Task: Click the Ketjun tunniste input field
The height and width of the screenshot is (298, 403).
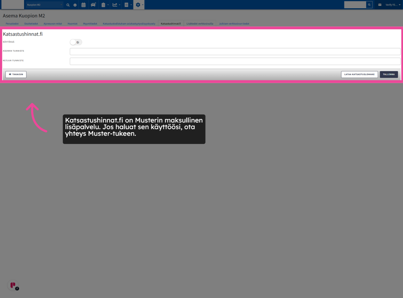Action: [x=235, y=61]
